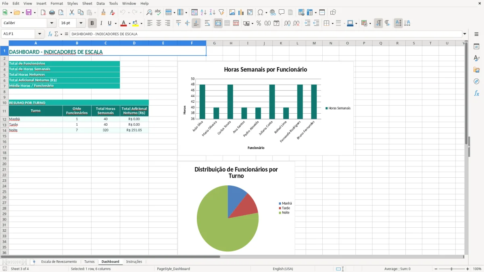Run the spelling check

(x=158, y=12)
